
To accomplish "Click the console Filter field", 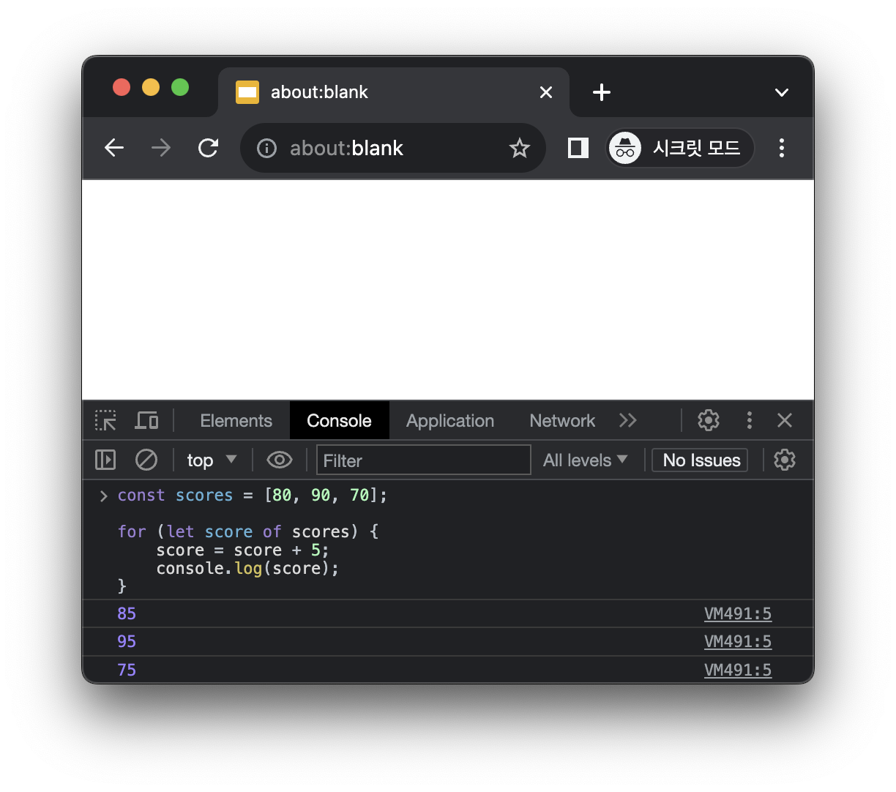I will tap(424, 460).
